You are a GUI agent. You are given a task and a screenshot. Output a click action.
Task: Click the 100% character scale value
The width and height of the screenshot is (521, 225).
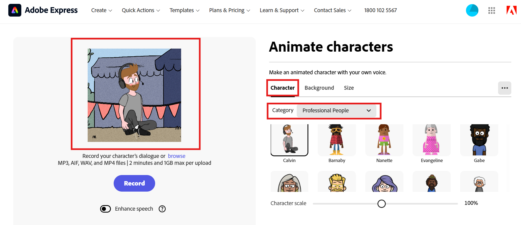(471, 203)
